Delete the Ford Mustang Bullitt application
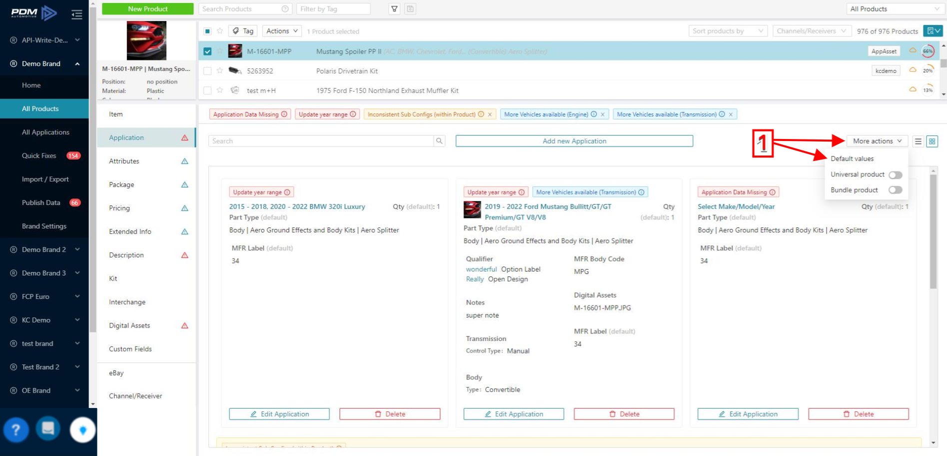The image size is (947, 456). click(624, 414)
